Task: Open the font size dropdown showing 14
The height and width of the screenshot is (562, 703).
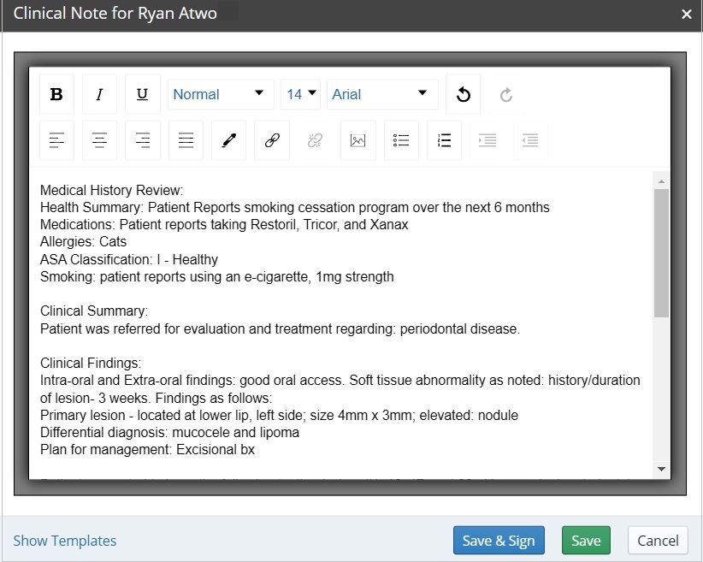Action: pos(300,93)
